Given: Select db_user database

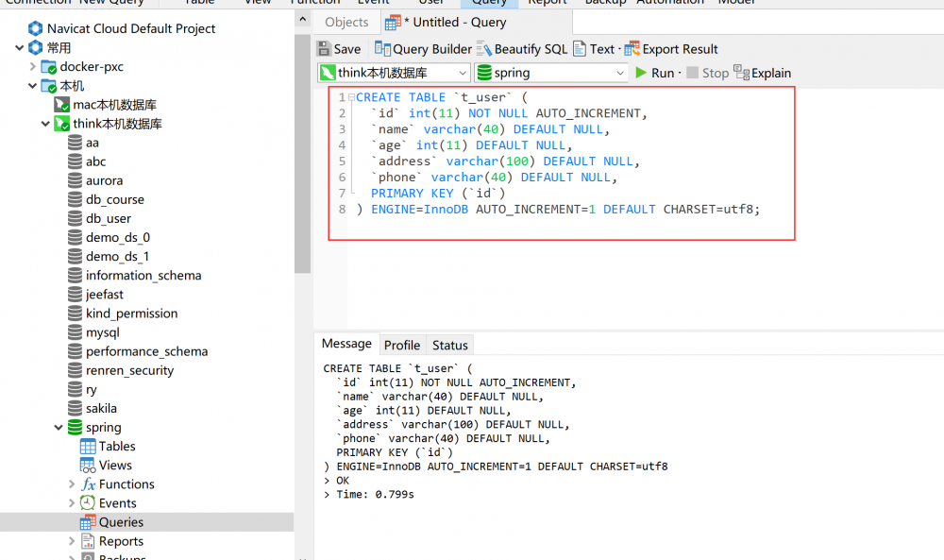Looking at the screenshot, I should click(x=109, y=218).
